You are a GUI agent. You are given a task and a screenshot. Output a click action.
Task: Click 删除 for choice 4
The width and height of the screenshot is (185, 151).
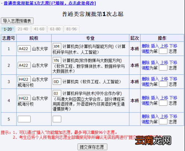pos(146,98)
